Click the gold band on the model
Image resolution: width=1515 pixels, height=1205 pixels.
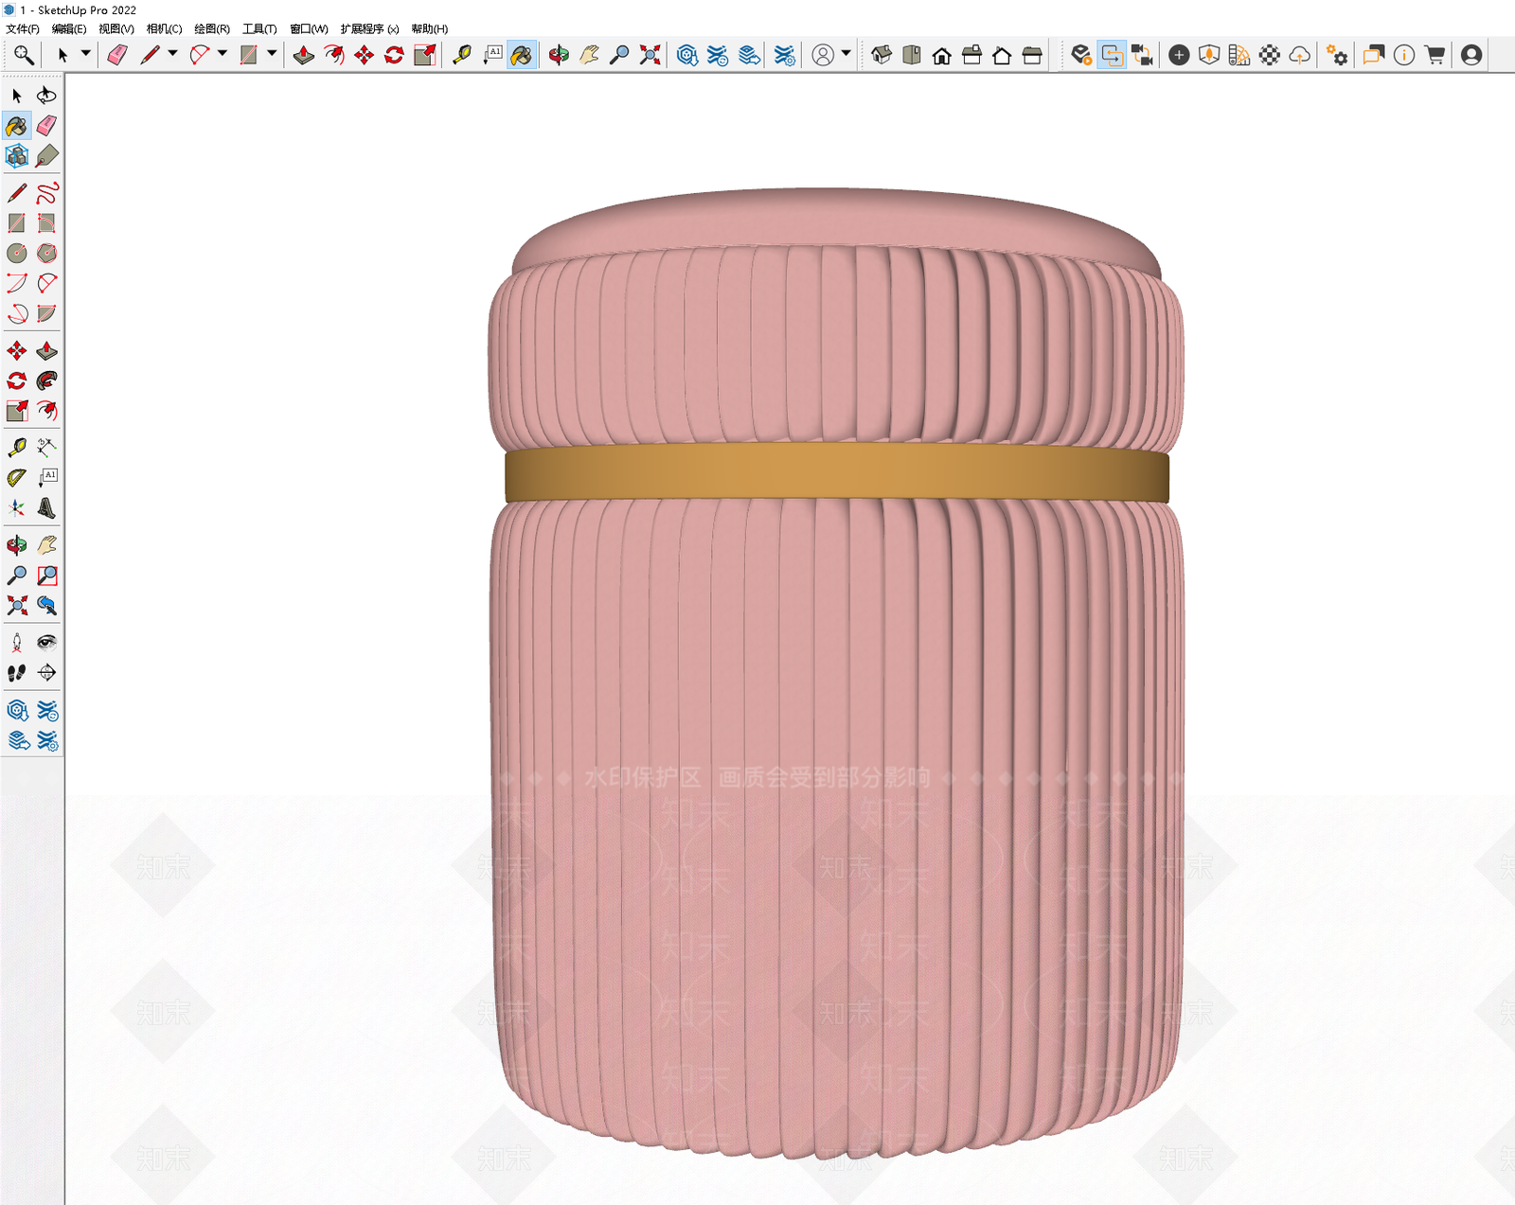click(837, 473)
